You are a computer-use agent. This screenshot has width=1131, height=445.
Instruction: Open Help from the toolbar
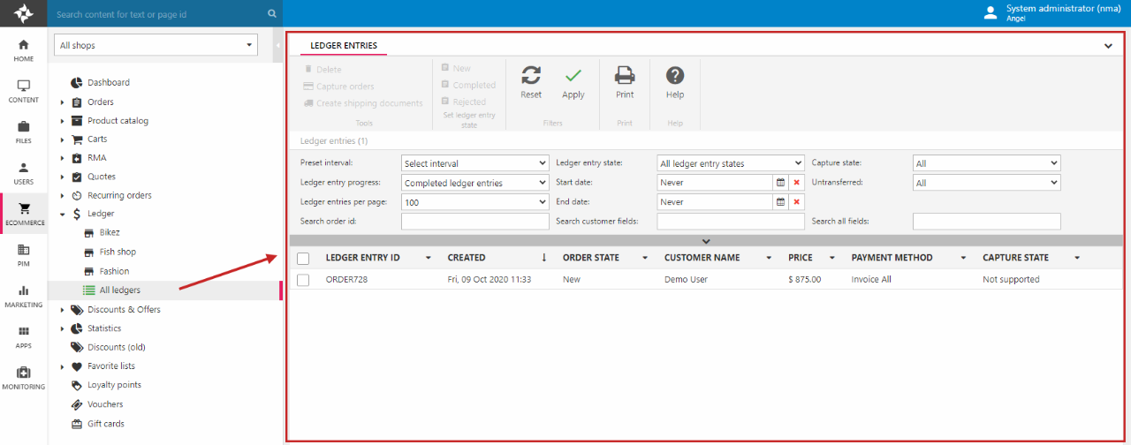point(675,77)
